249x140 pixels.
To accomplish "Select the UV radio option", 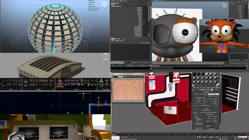I will click(195, 104).
